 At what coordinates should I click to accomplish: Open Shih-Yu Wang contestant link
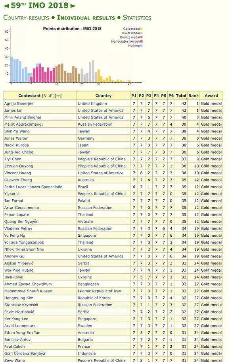(x=17, y=131)
